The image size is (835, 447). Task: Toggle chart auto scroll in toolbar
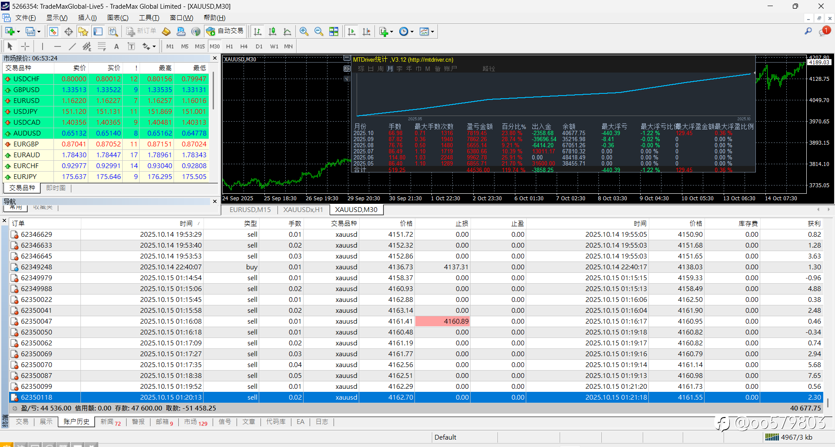(352, 32)
